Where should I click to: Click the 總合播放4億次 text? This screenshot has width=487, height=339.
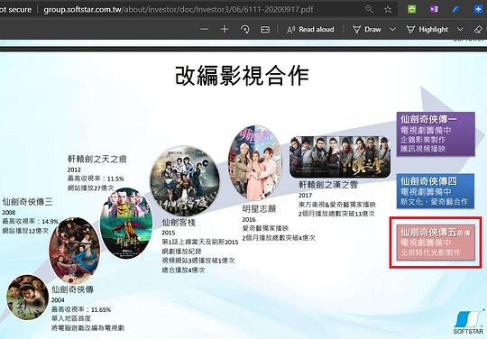pyautogui.click(x=183, y=270)
